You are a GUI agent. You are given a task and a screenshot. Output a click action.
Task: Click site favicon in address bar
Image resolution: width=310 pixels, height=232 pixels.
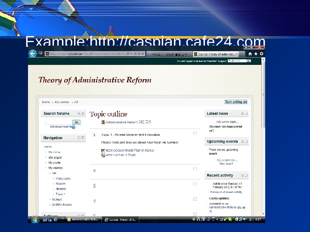pos(47,54)
